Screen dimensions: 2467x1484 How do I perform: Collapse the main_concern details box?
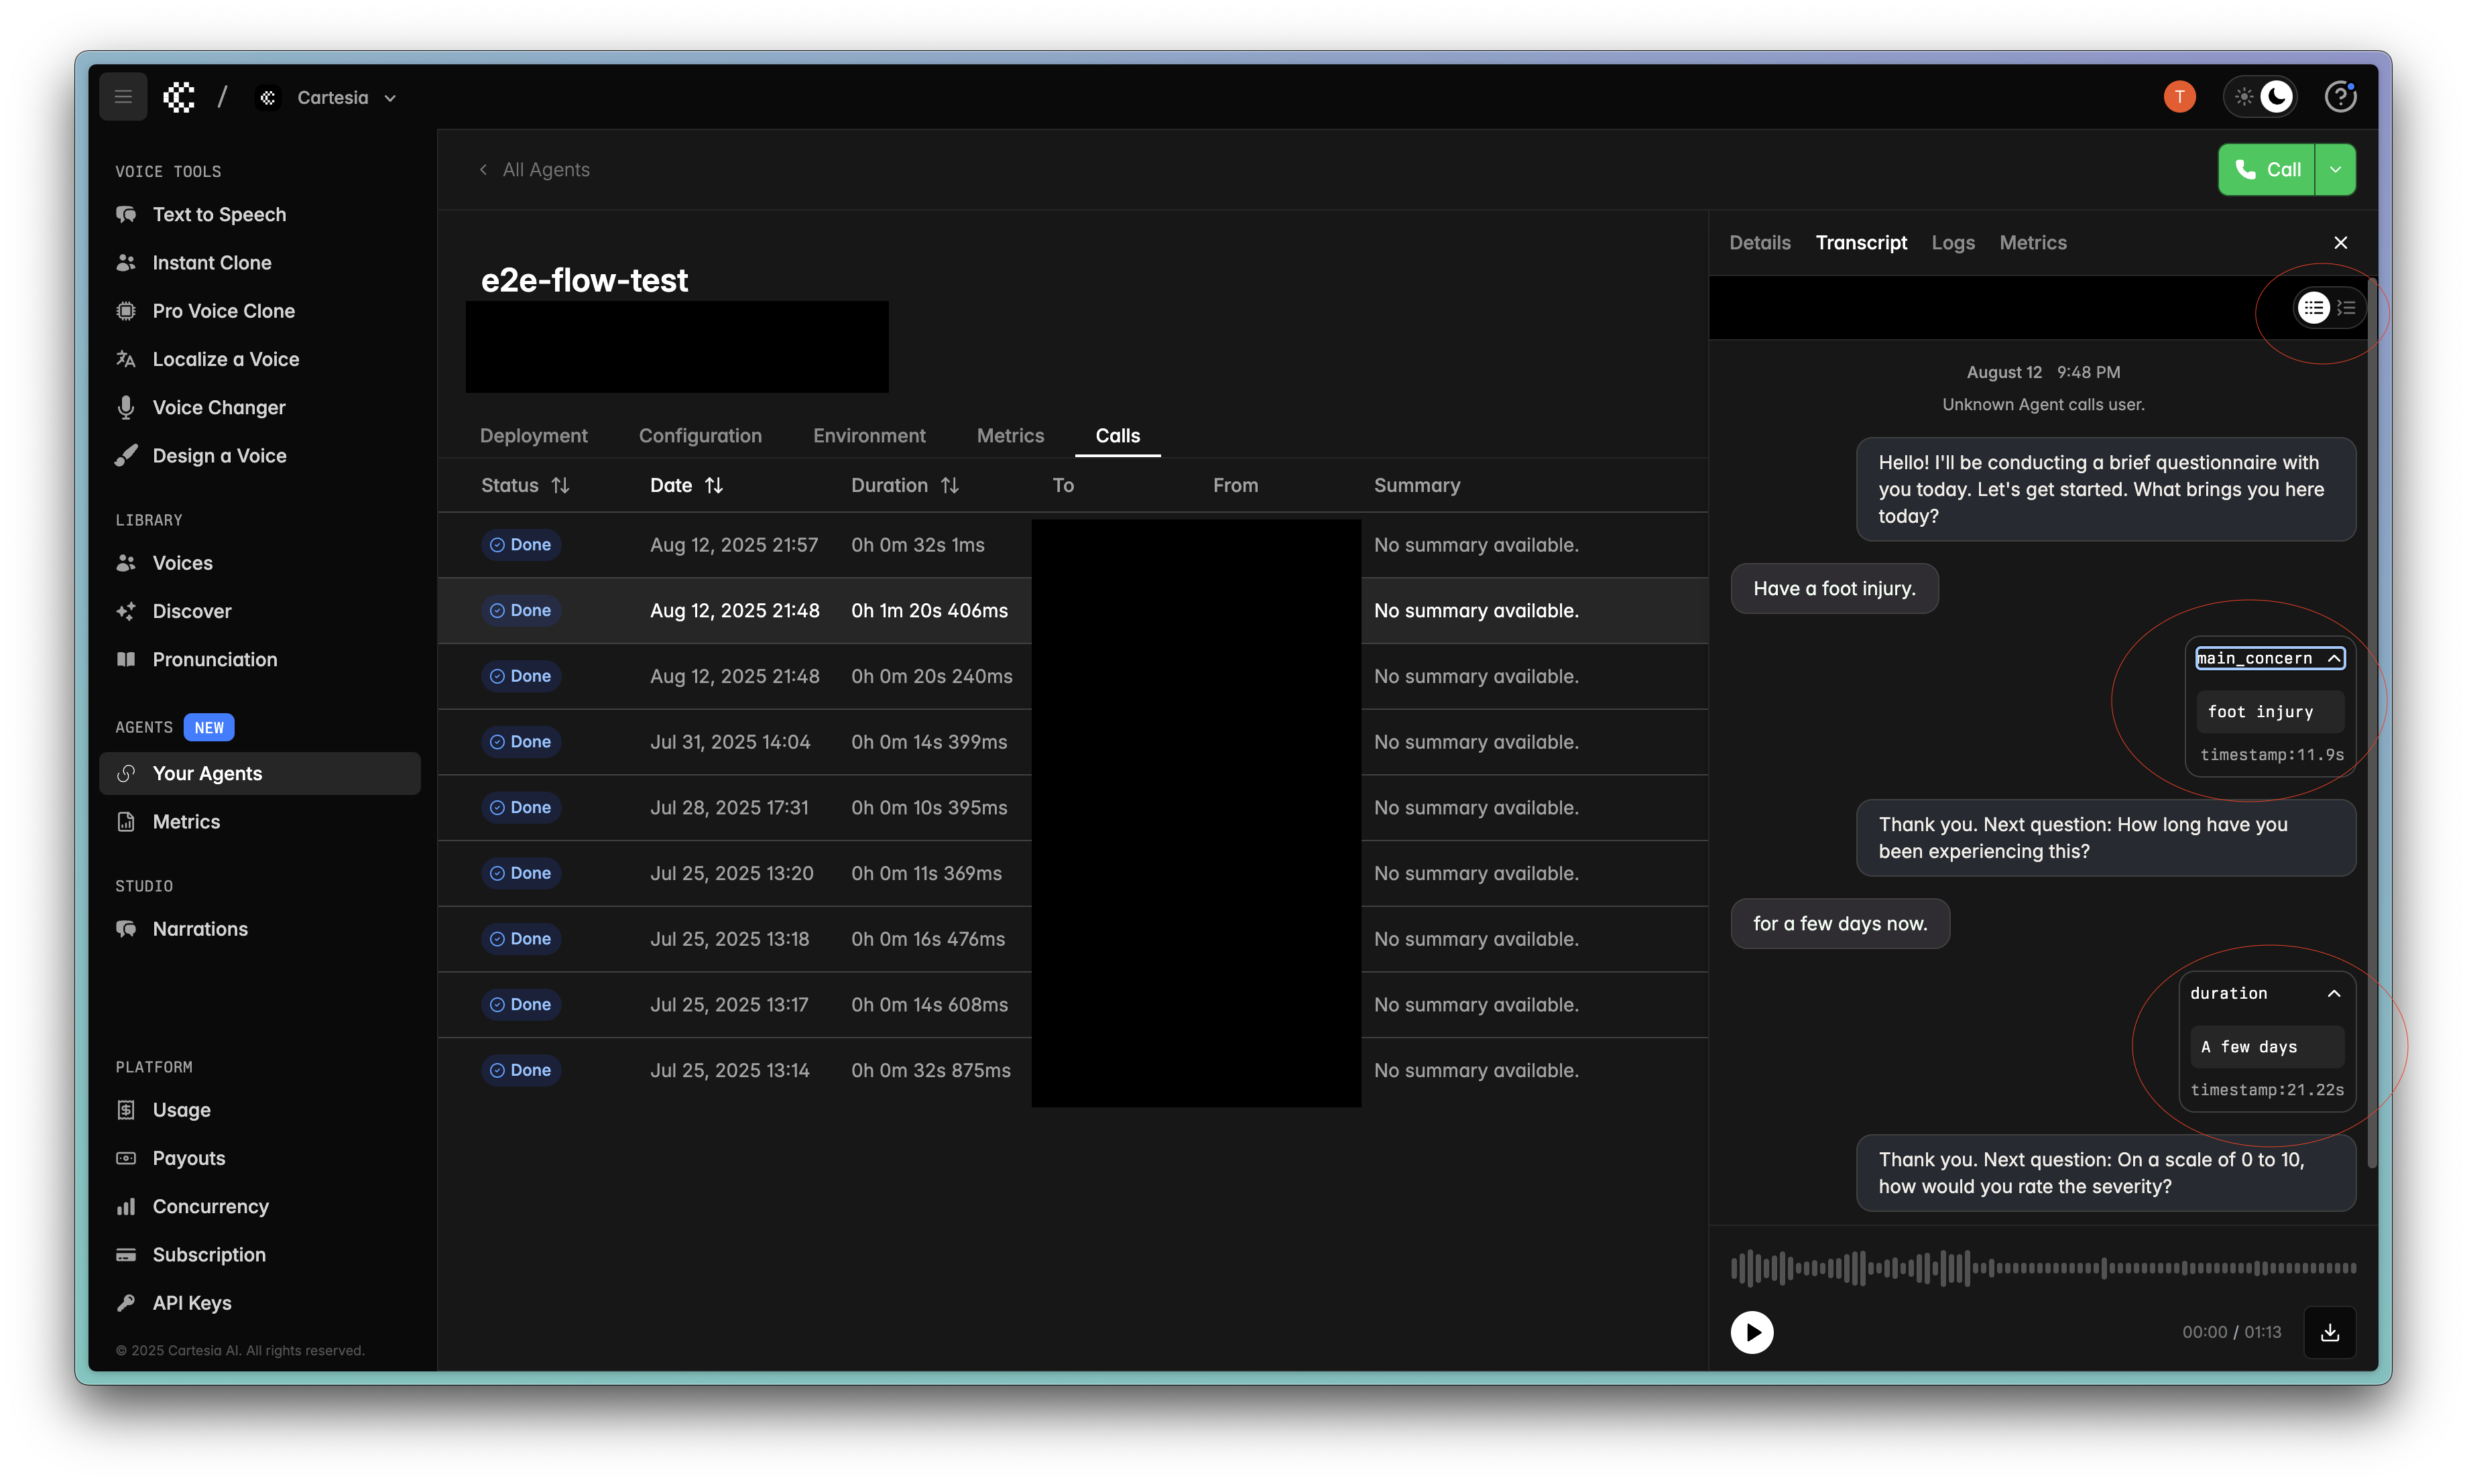pos(2334,658)
